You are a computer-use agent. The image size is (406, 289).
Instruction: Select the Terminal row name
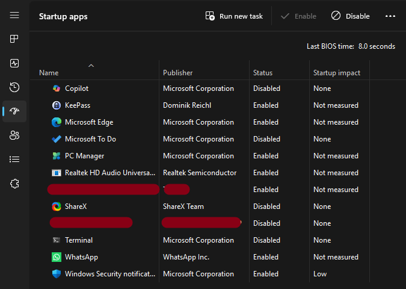tap(79, 240)
